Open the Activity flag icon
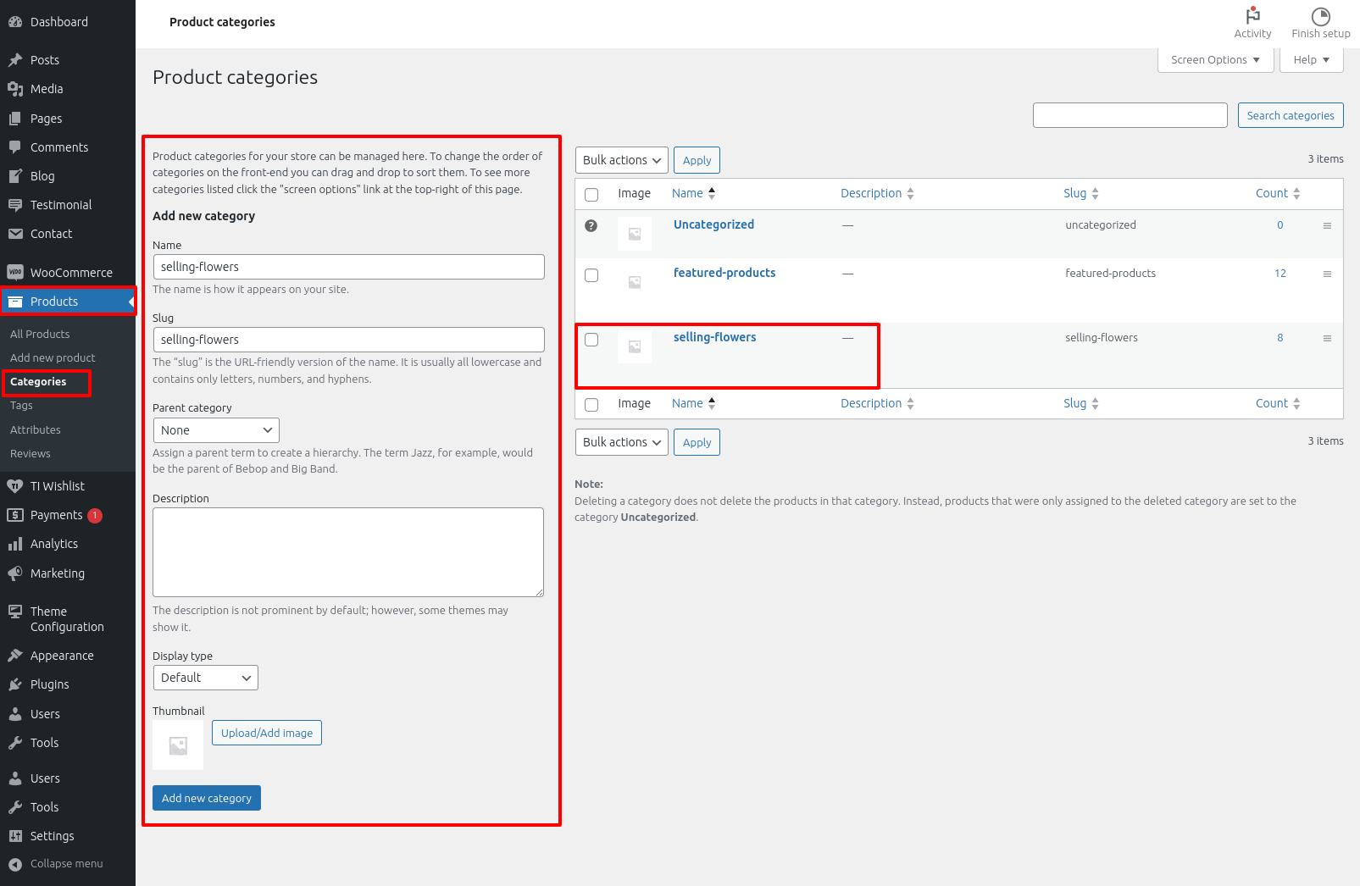Viewport: 1360px width, 886px height. click(1252, 16)
